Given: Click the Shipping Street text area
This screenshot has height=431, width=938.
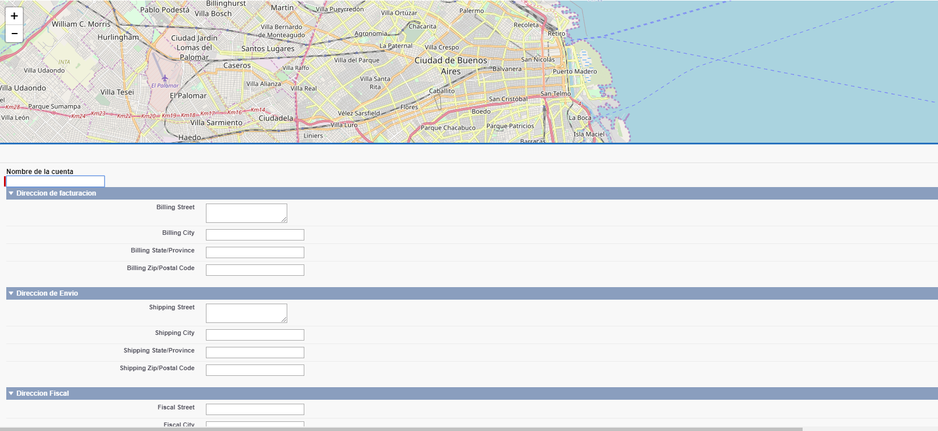Looking at the screenshot, I should coord(246,313).
